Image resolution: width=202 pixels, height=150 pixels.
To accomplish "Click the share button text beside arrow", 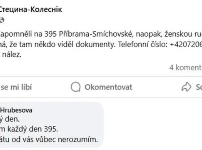I will (199, 87).
